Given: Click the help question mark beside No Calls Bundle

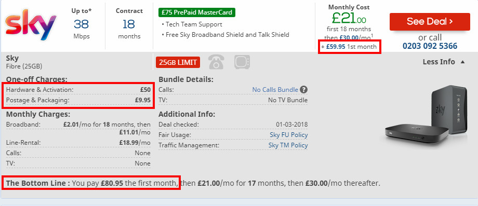Looking at the screenshot, I should point(303,90).
